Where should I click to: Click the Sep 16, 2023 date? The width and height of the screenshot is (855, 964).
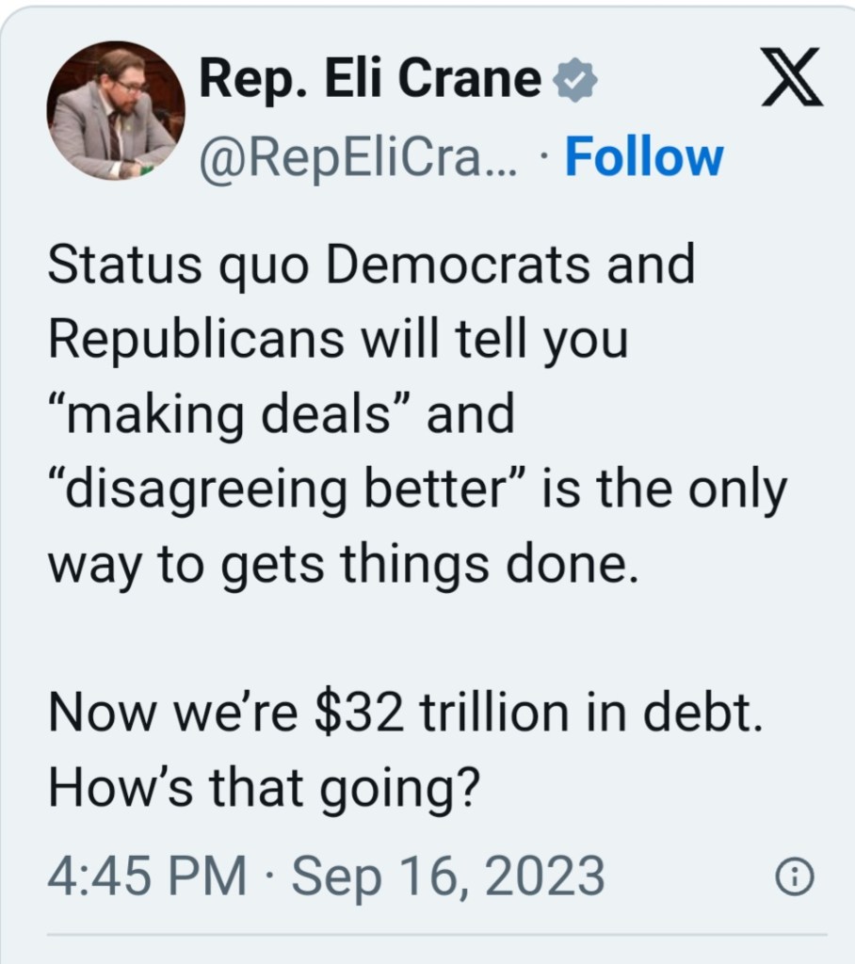(448, 876)
